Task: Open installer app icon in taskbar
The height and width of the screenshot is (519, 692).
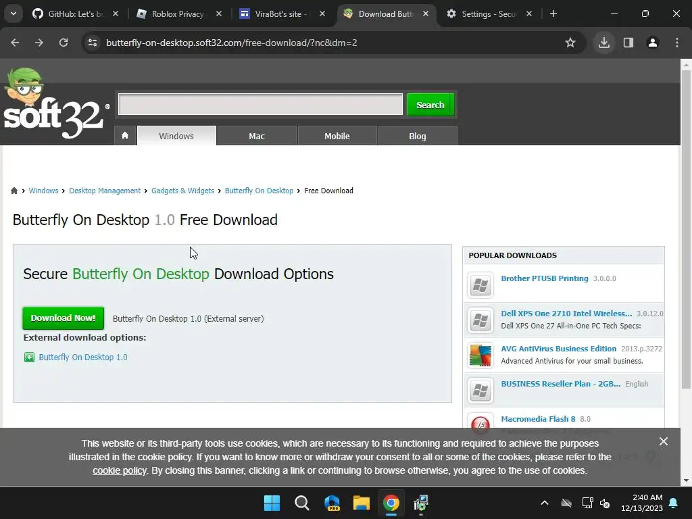Action: click(x=421, y=503)
